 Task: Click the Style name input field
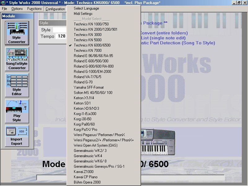(x=60, y=30)
